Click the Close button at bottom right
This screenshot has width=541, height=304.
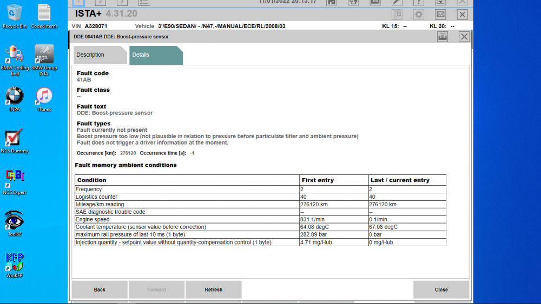(x=441, y=289)
